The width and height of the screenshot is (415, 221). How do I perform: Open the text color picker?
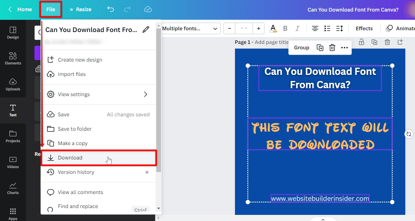click(273, 28)
